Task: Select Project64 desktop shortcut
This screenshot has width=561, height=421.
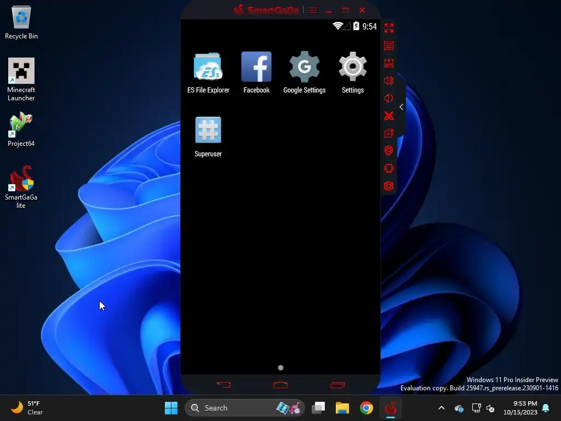Action: [21, 129]
